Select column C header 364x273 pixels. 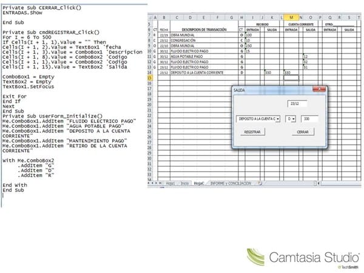tap(177, 18)
